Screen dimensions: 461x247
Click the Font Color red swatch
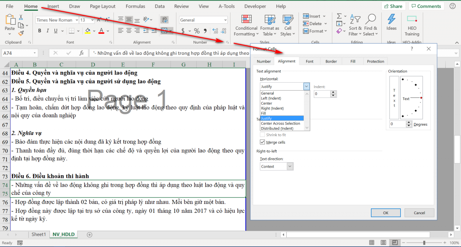[x=101, y=31]
